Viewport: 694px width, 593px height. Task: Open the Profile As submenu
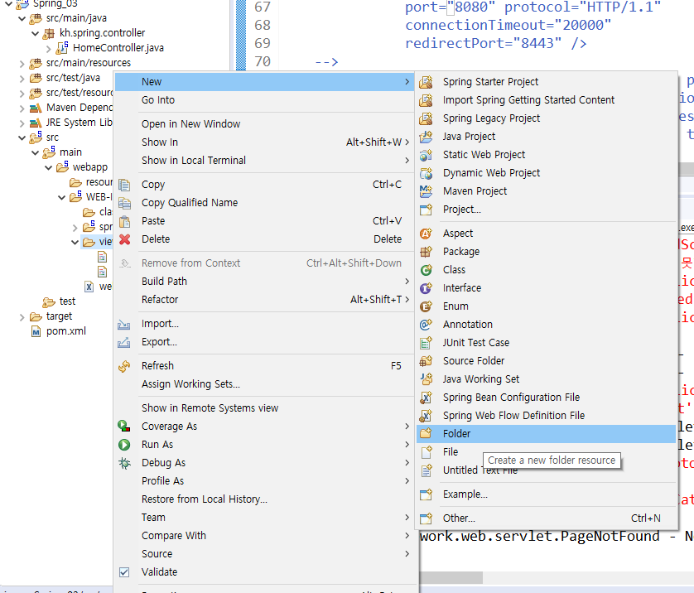tap(265, 481)
